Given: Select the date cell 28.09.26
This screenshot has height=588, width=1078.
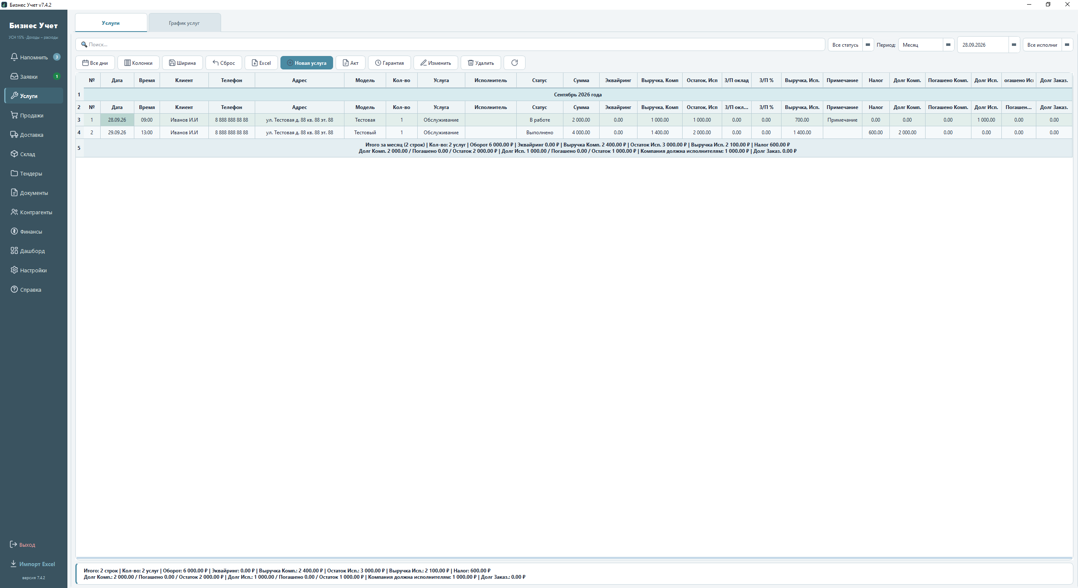Looking at the screenshot, I should 117,120.
